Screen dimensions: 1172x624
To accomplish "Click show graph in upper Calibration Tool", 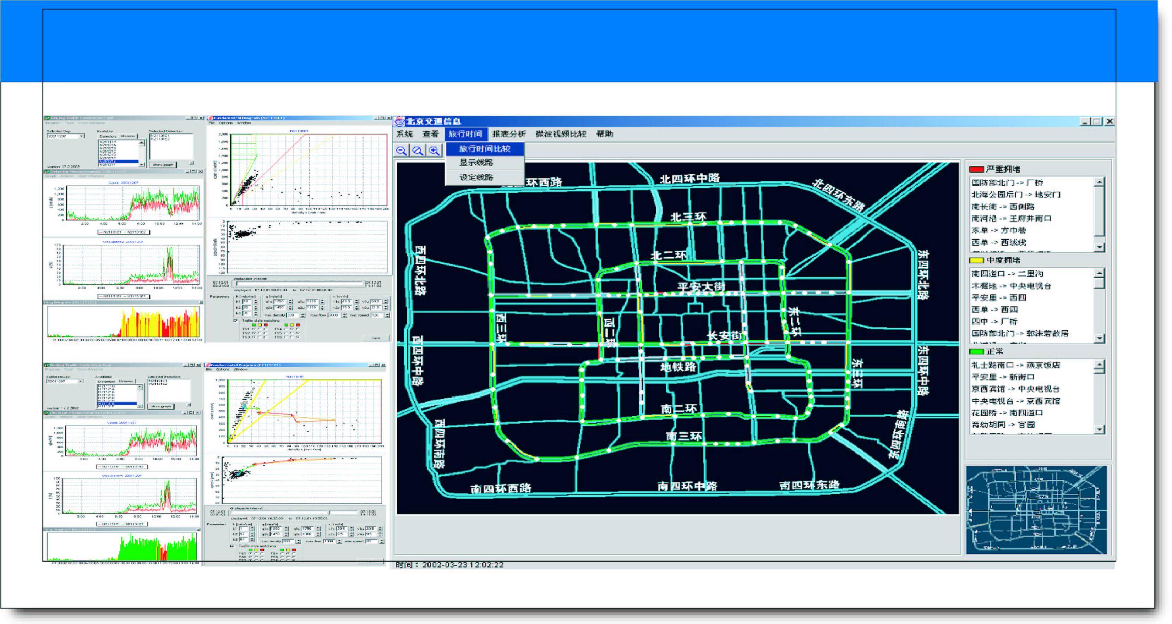I will tap(163, 165).
